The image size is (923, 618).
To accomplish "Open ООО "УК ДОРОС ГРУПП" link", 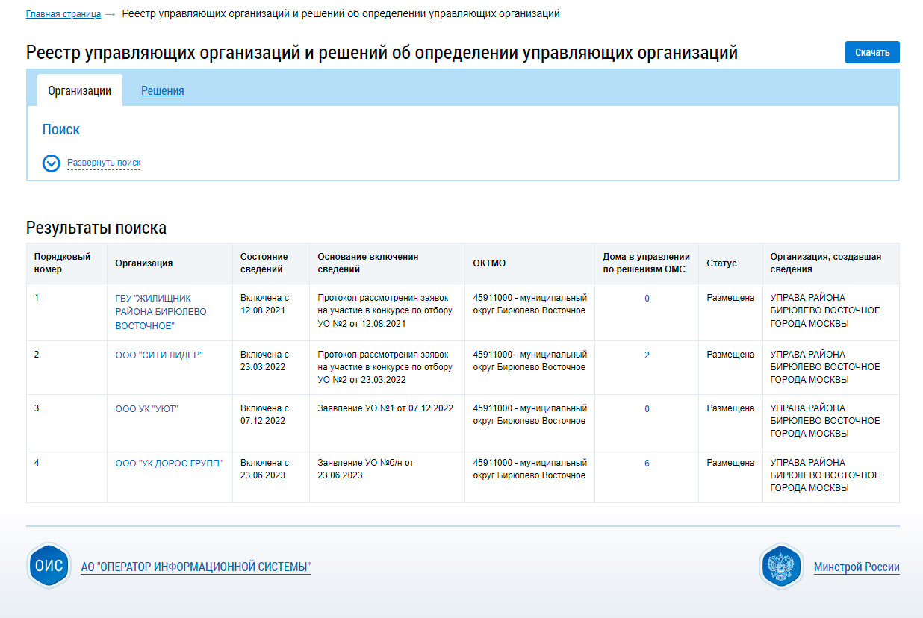I will click(x=169, y=463).
